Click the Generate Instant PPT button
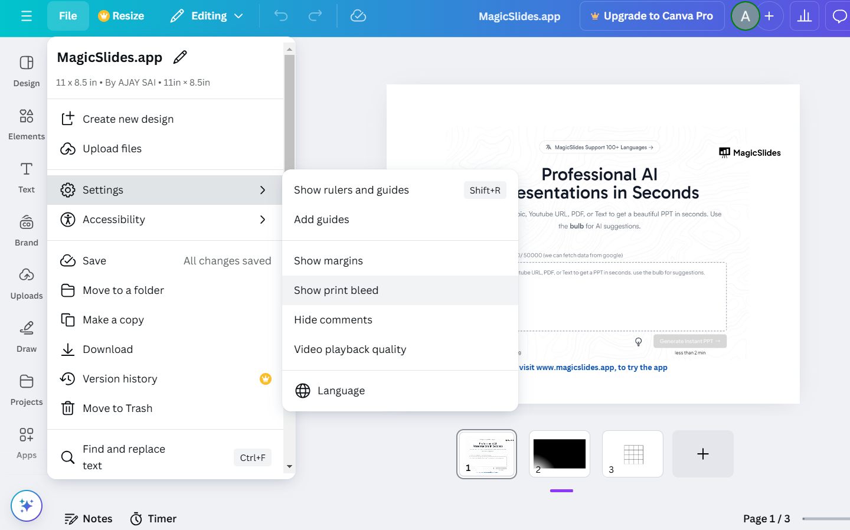850x530 pixels. [690, 341]
